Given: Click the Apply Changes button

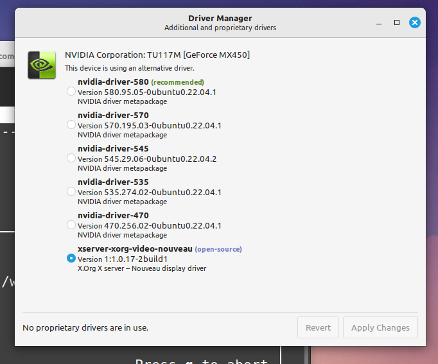Looking at the screenshot, I should click(380, 327).
